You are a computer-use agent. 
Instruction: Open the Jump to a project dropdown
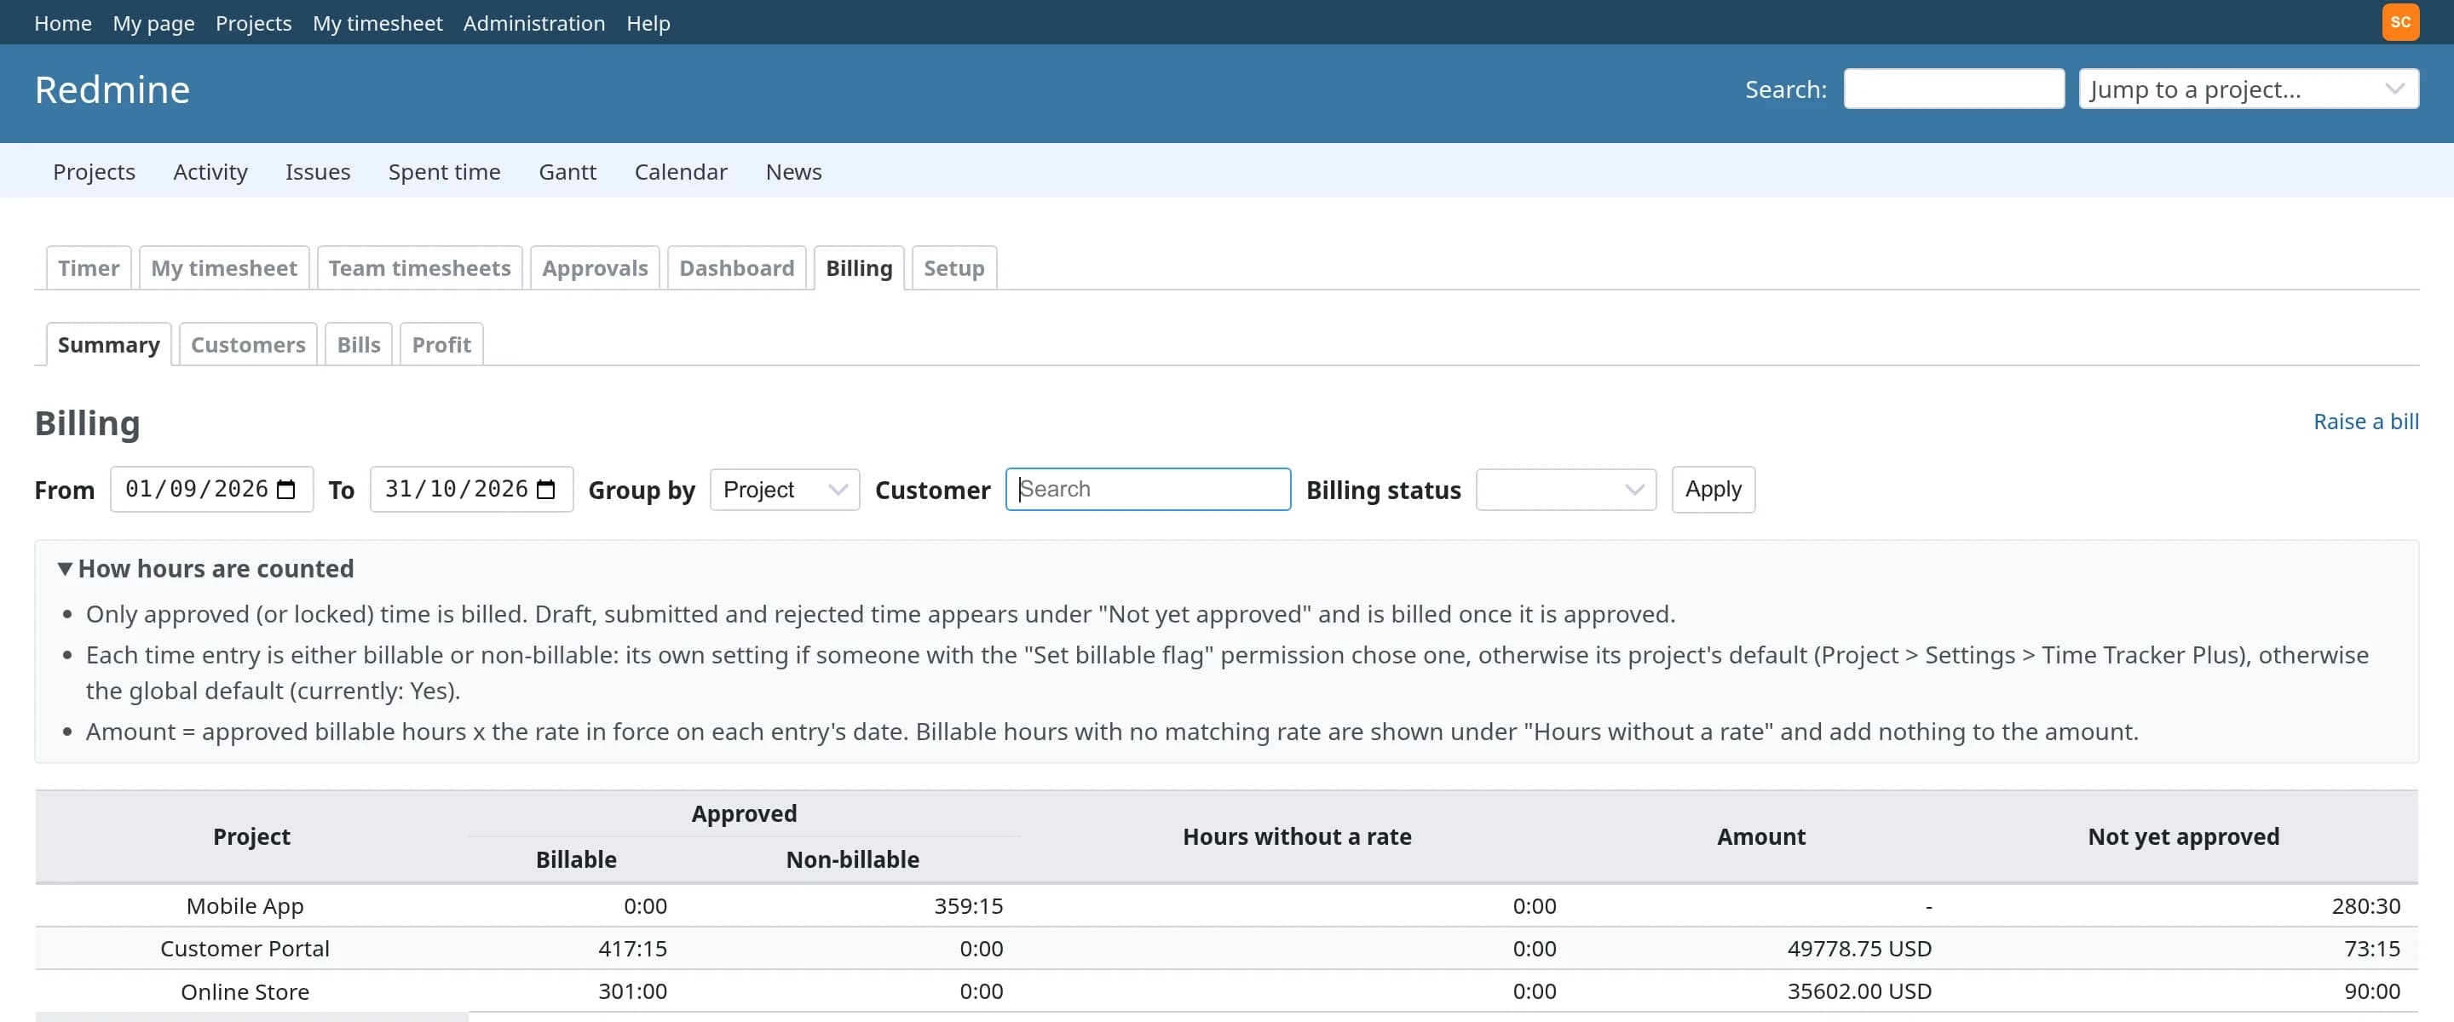click(x=2249, y=89)
